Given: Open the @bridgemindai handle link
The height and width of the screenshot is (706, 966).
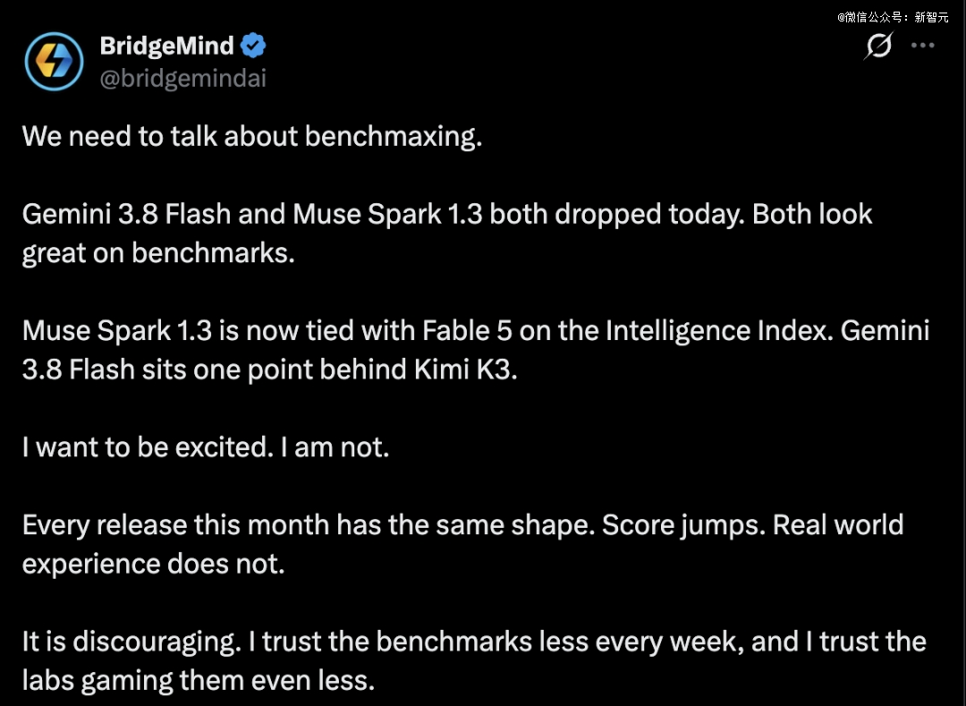Looking at the screenshot, I should click(x=183, y=78).
